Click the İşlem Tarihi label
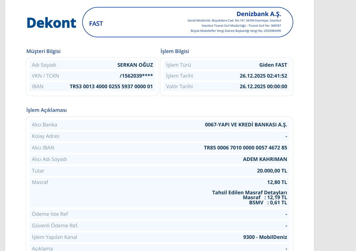 click(180, 76)
